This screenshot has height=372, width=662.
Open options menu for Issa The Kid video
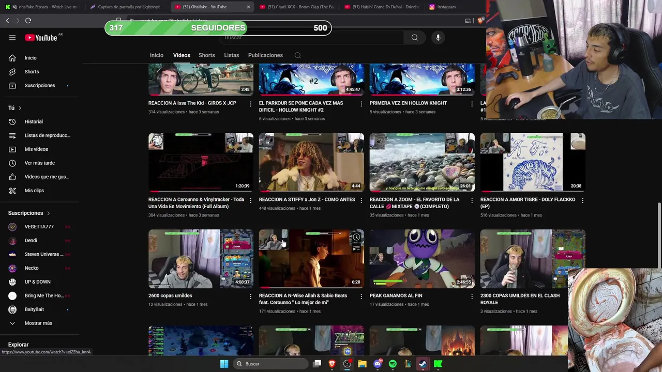250,104
